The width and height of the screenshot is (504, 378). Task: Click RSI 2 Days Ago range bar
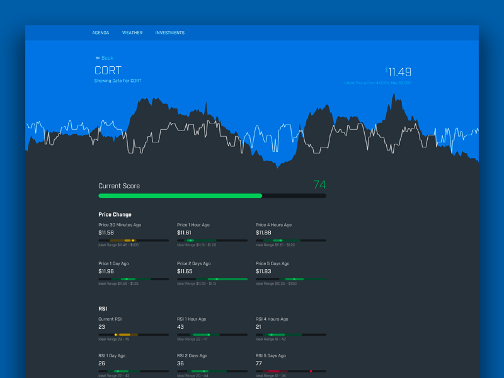(x=212, y=371)
